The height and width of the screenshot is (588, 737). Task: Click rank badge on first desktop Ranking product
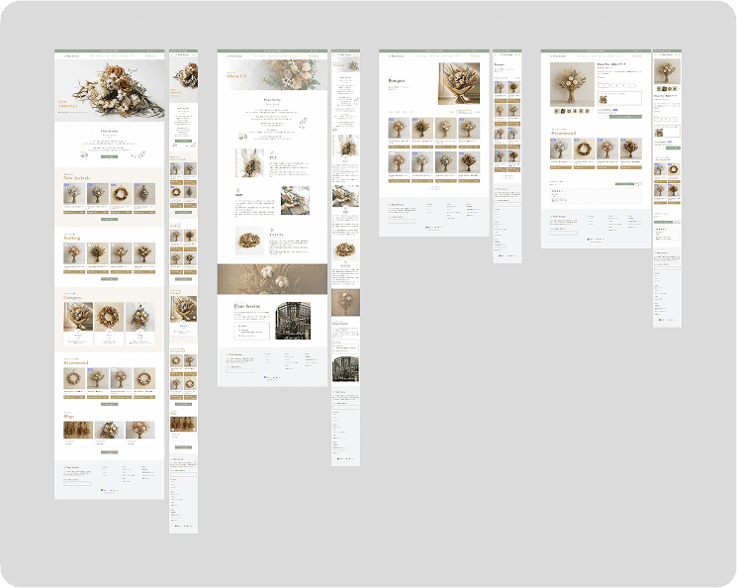pos(66,245)
